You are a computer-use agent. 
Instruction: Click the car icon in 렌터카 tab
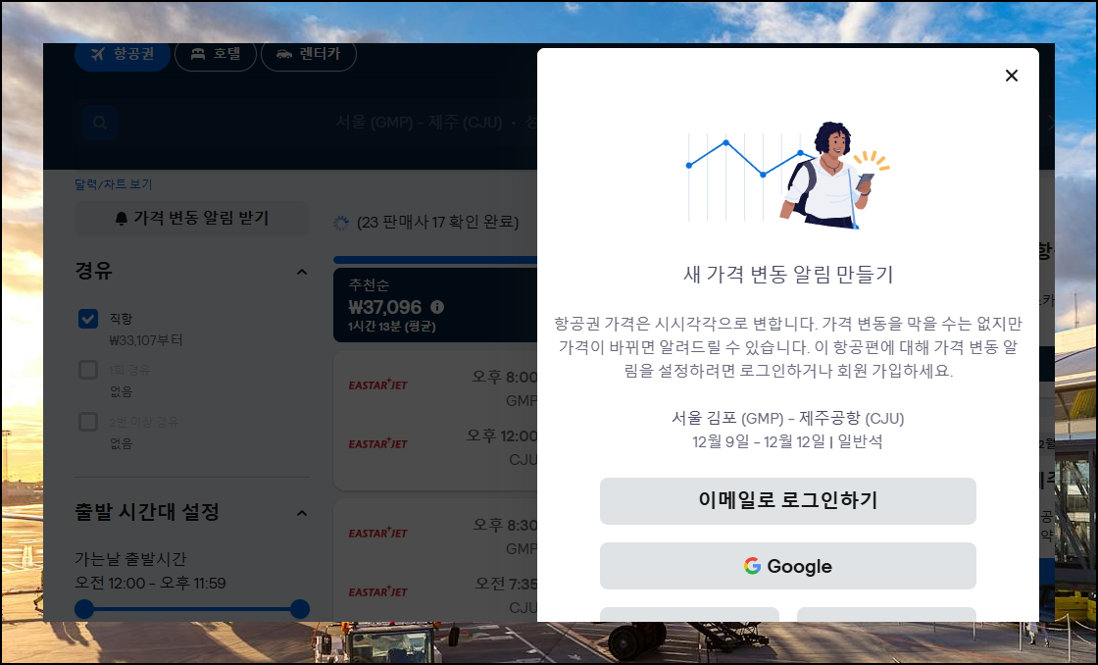pyautogui.click(x=283, y=54)
